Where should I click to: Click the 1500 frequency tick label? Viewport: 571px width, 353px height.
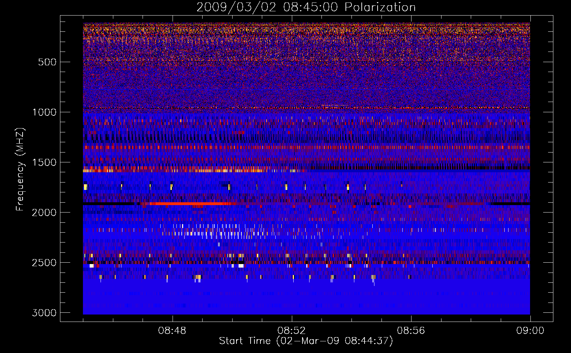point(44,162)
